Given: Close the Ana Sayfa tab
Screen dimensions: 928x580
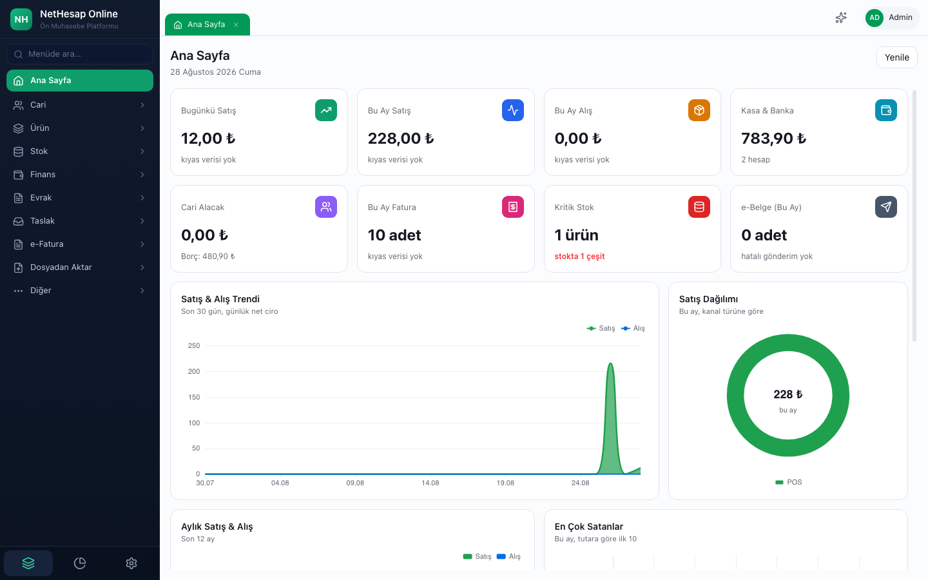Looking at the screenshot, I should [237, 25].
